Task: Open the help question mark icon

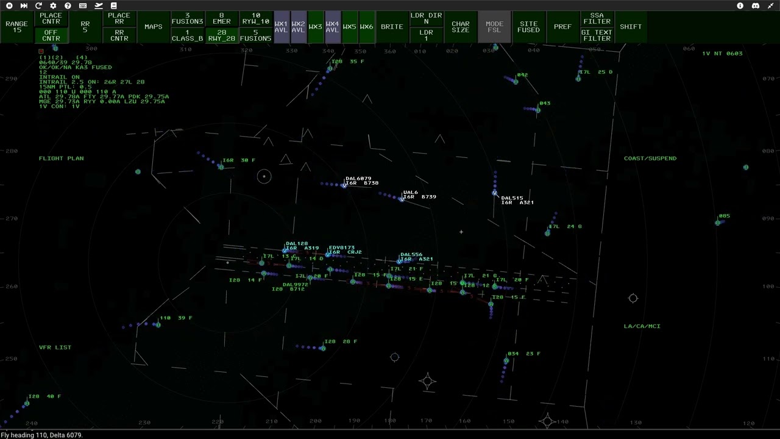Action: coord(68,5)
